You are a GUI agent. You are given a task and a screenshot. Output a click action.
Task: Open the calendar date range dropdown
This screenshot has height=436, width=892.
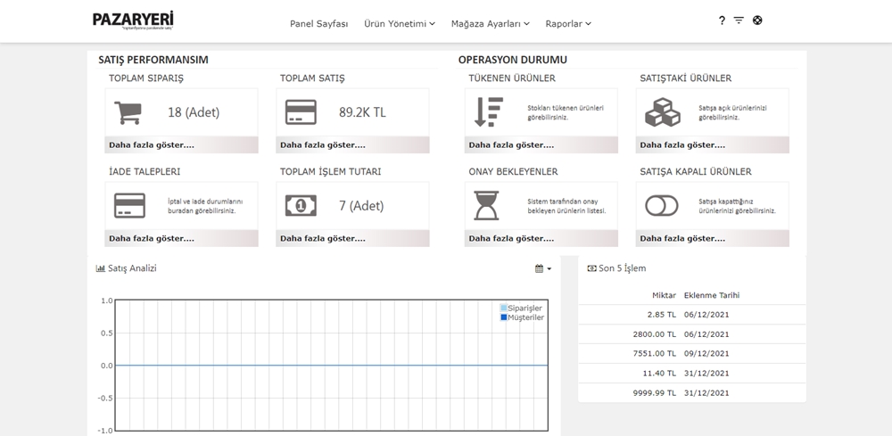[542, 269]
